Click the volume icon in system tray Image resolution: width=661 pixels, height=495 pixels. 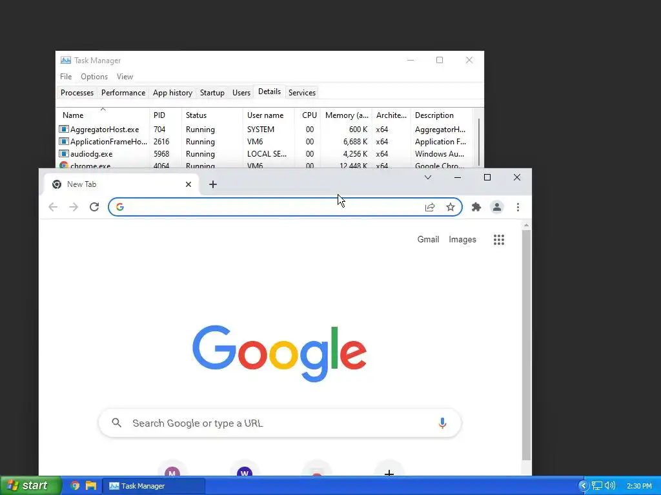609,485
